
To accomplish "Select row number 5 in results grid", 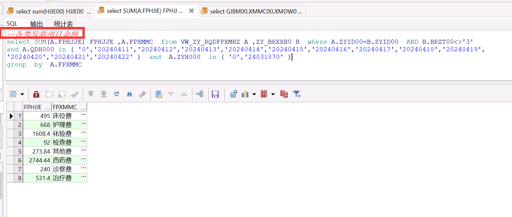I will click(19, 151).
